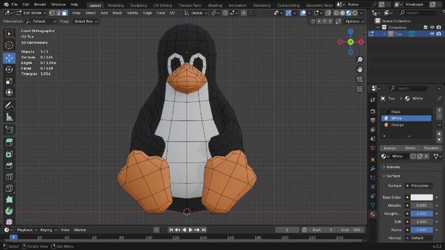The image size is (445, 250).
Task: Click the Pan view hand icon
Action: [359, 69]
